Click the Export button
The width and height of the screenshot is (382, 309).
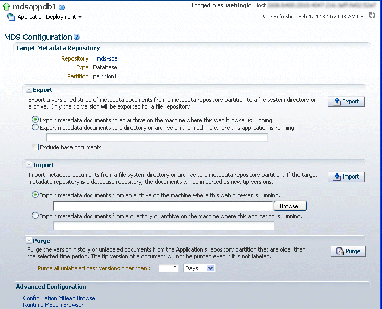point(346,101)
